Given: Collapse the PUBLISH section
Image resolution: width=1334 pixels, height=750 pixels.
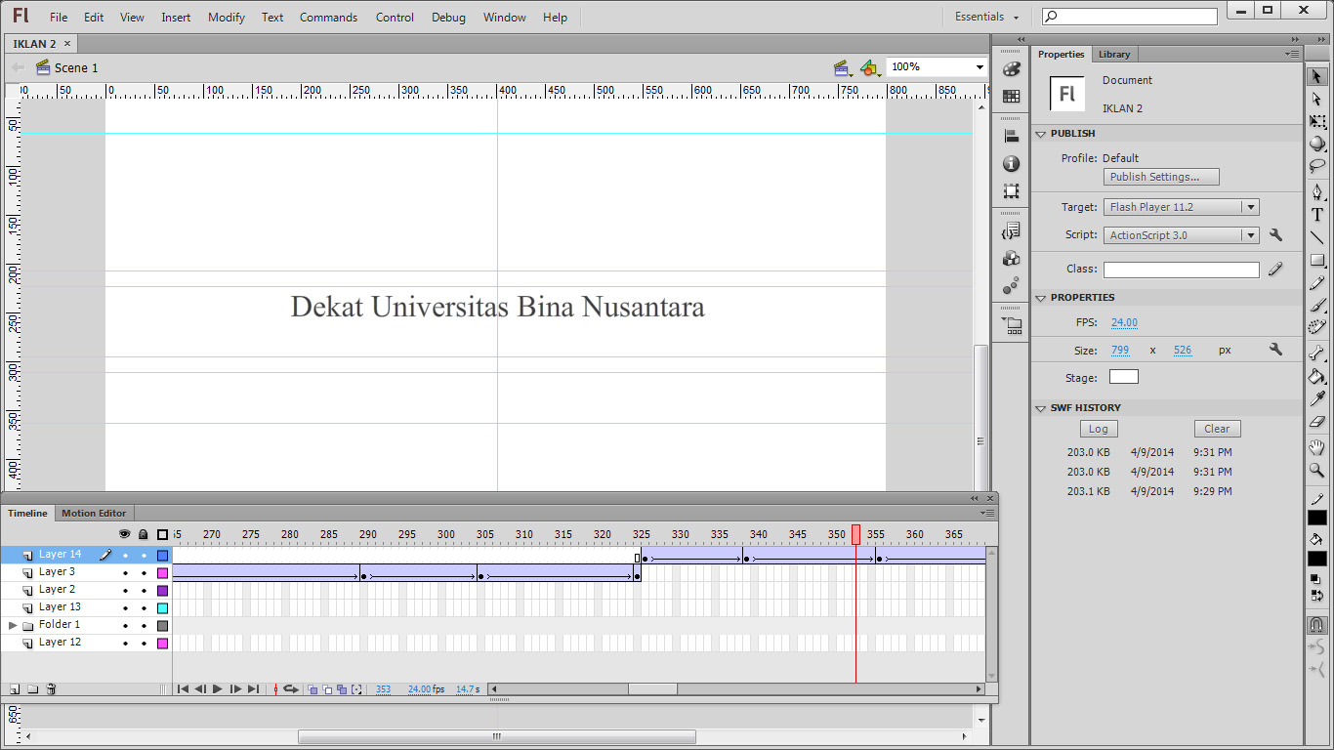Looking at the screenshot, I should [1041, 134].
